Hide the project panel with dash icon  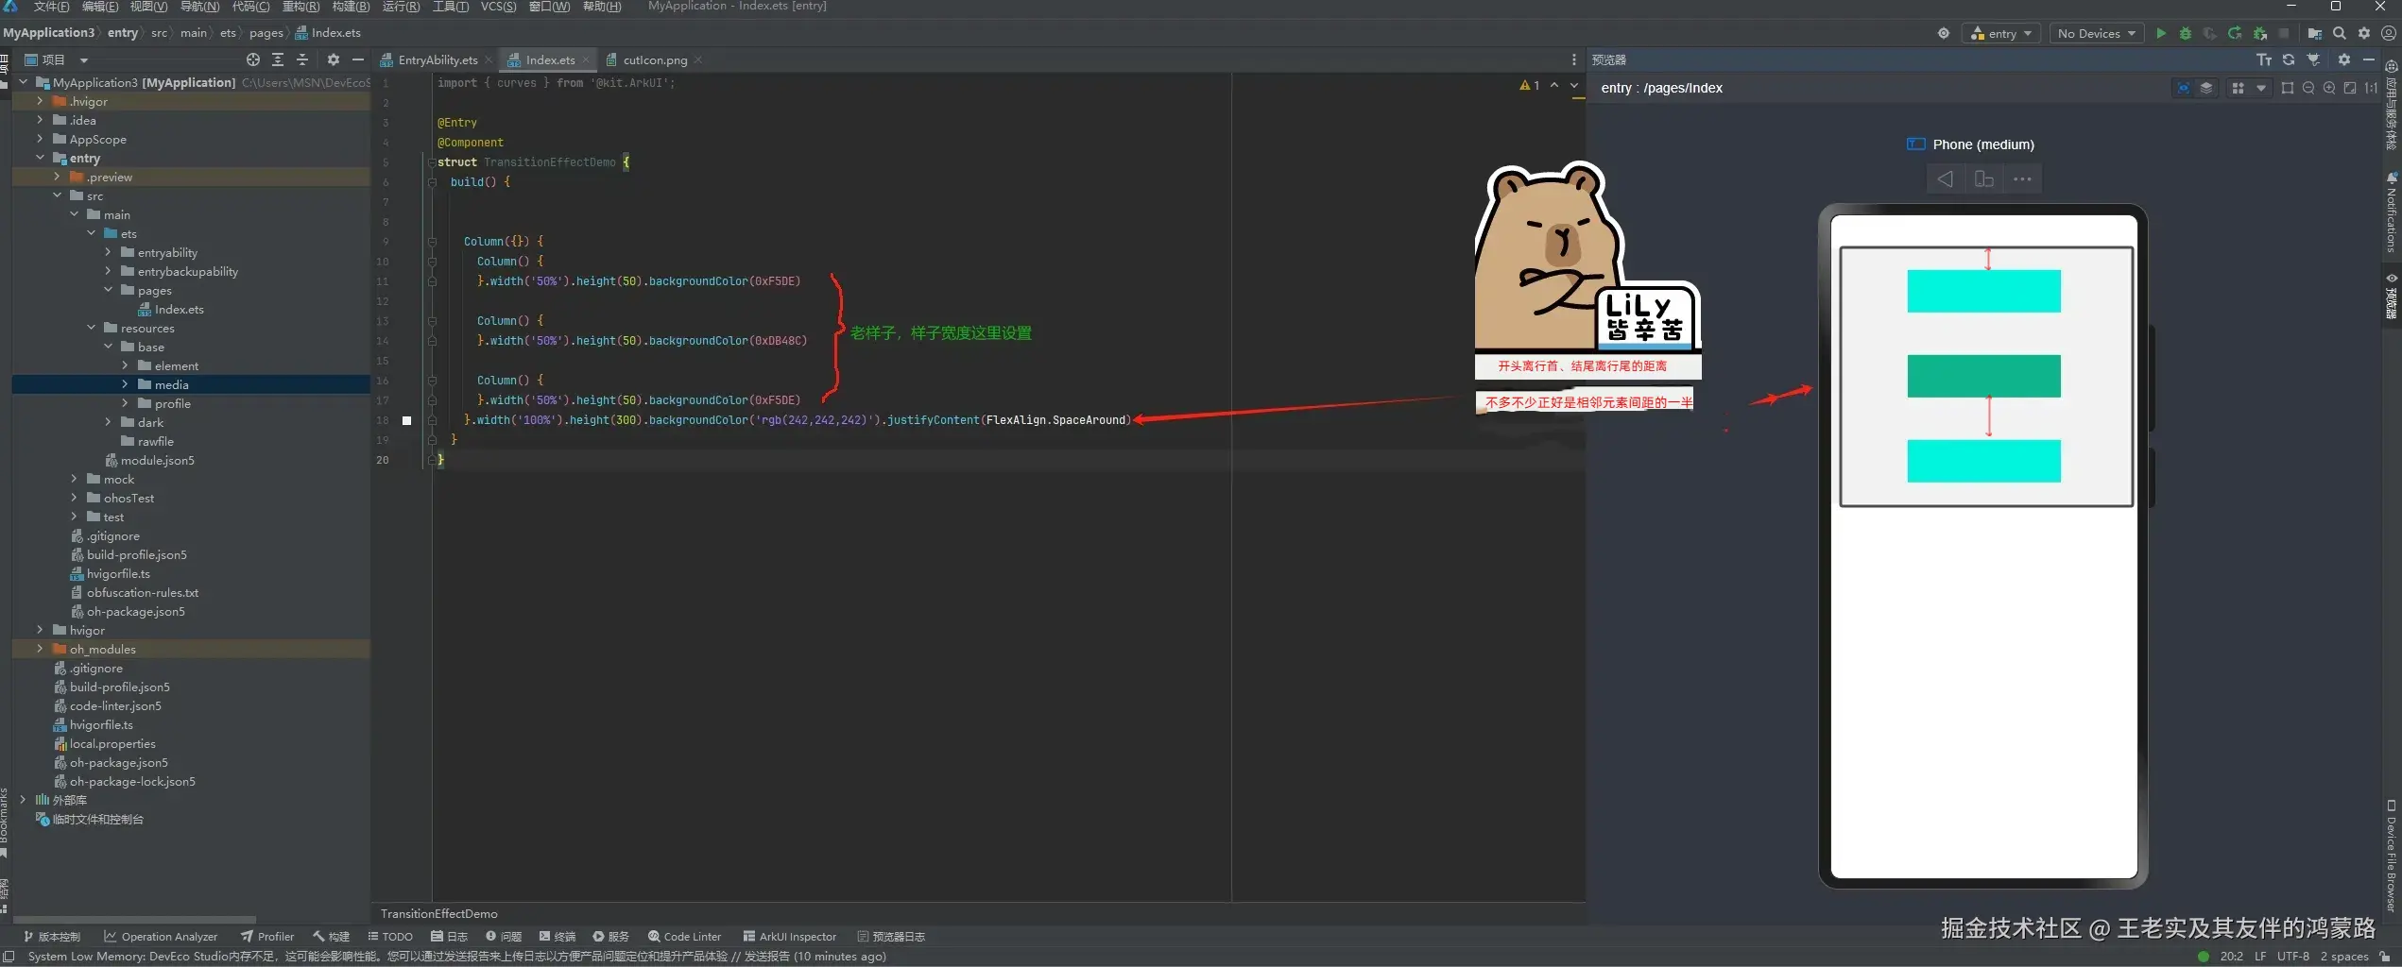(x=358, y=59)
